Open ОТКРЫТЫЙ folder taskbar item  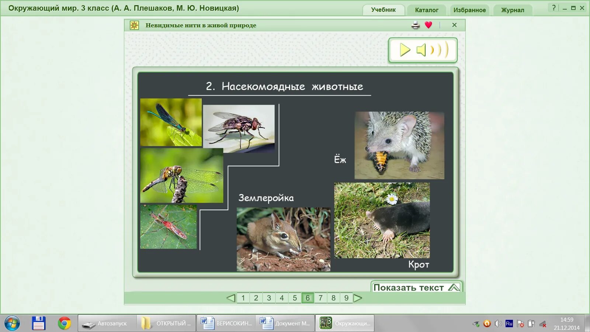tap(166, 324)
